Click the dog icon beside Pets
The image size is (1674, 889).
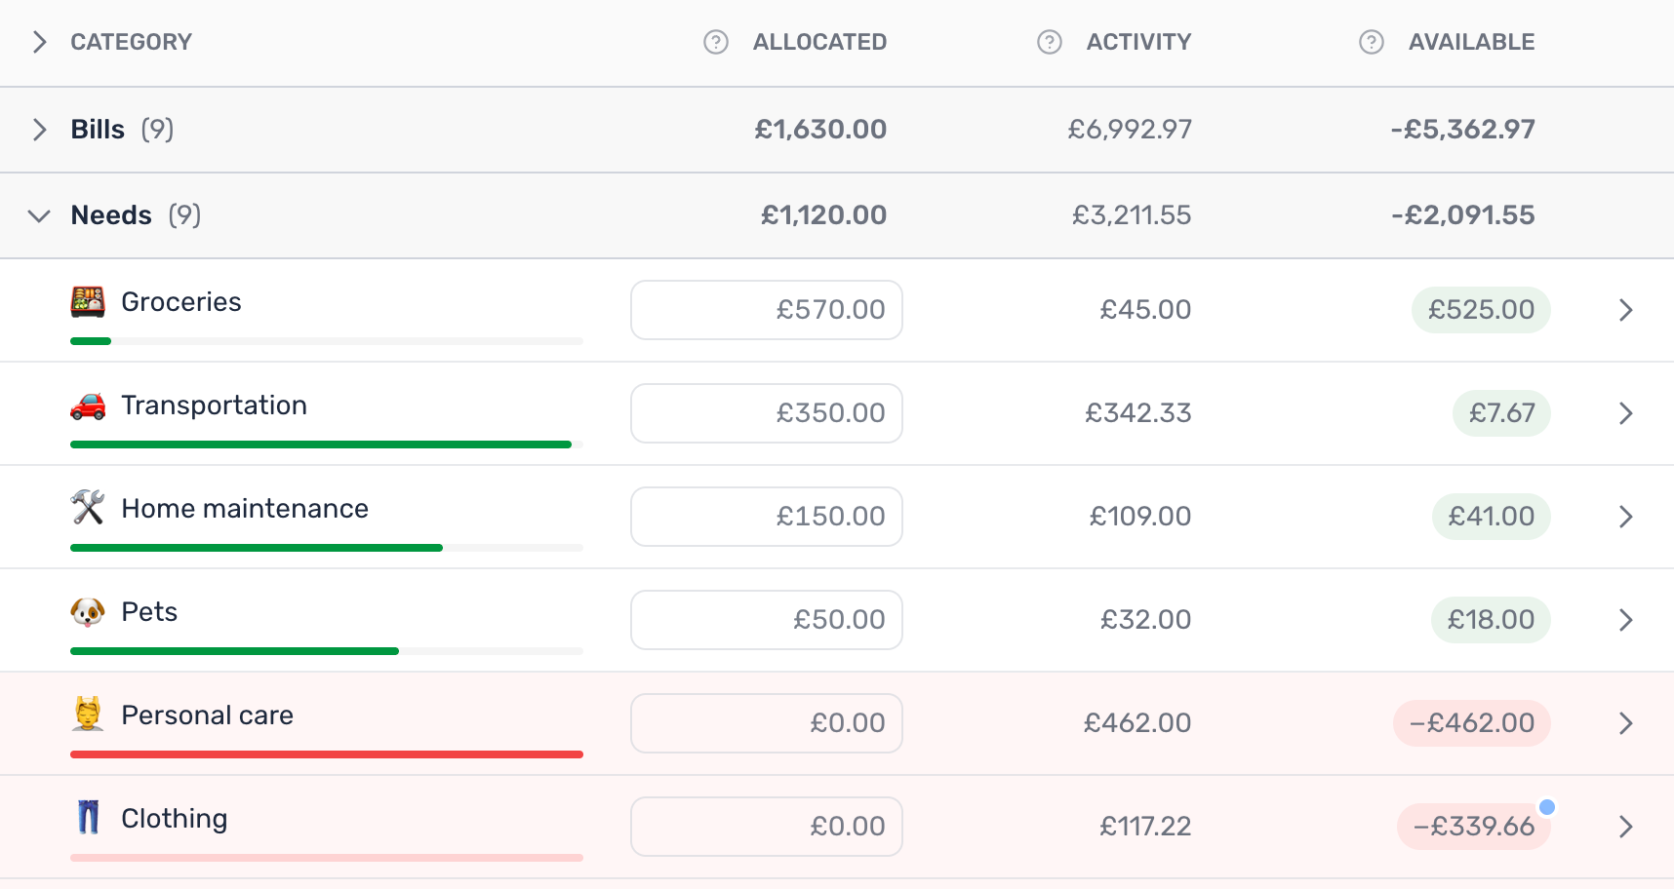pos(88,611)
